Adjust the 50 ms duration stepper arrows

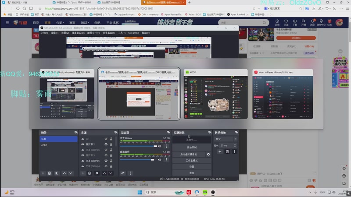(235, 145)
